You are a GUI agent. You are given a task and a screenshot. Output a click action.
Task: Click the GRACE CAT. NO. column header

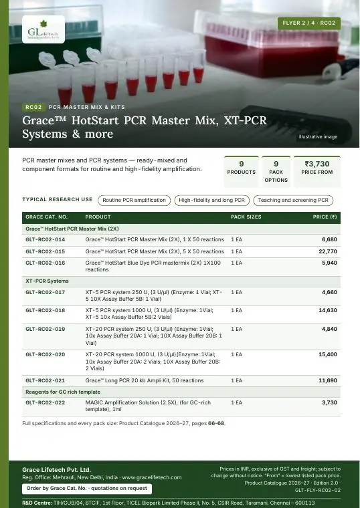coord(46,217)
